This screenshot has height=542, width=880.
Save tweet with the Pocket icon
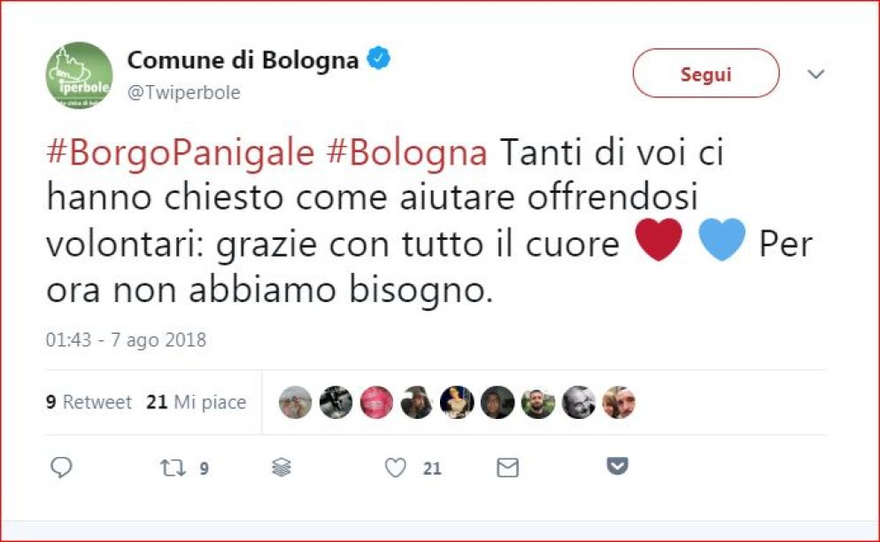(x=617, y=466)
